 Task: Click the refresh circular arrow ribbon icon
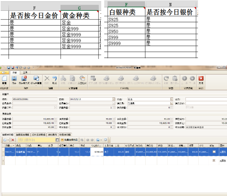166,78
